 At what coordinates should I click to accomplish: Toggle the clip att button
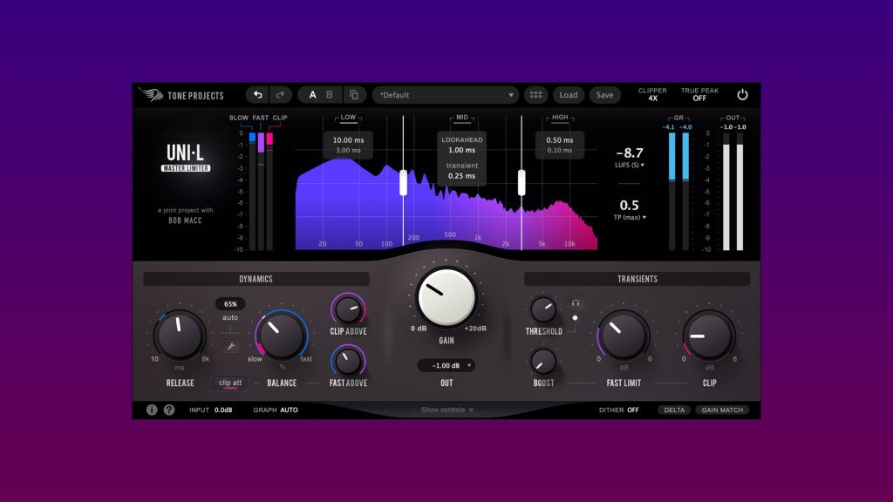(x=230, y=383)
